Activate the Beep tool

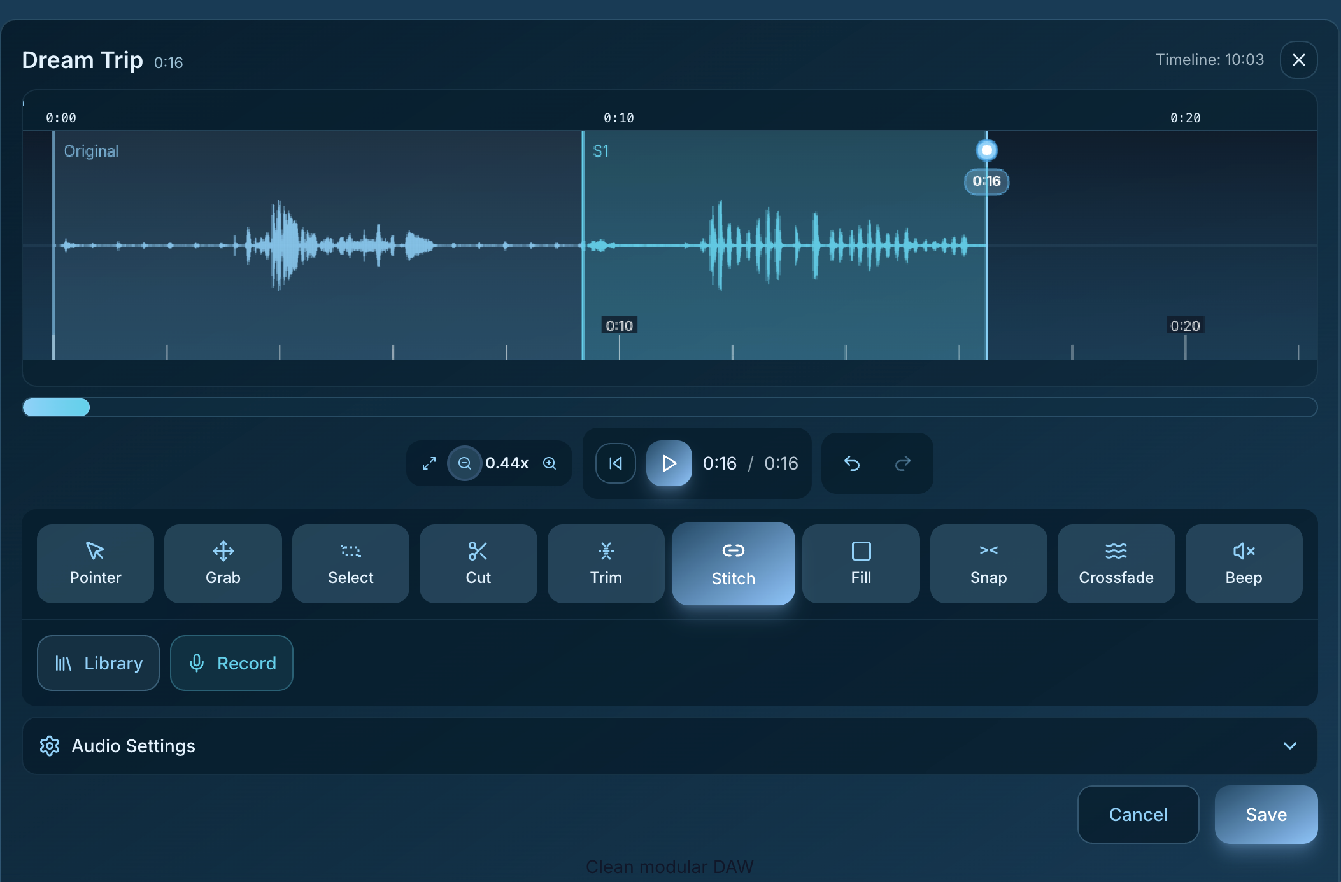1243,564
